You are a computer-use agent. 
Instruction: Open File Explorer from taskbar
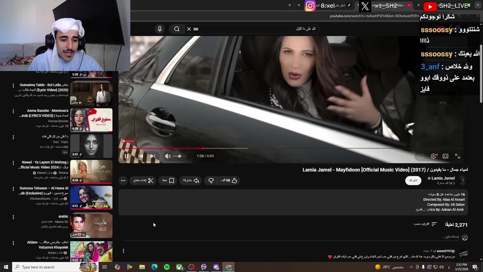coord(142,267)
